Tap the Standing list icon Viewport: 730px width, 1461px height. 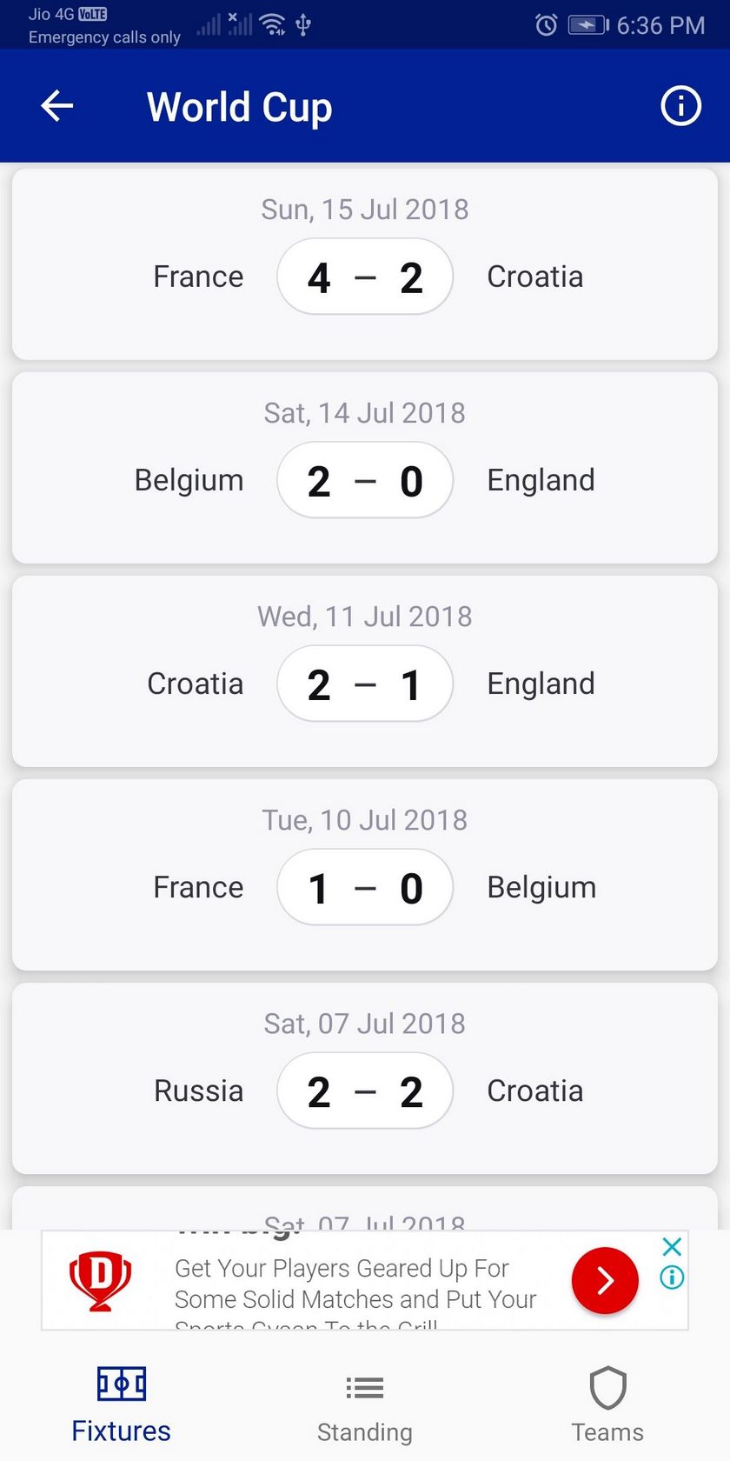(x=365, y=1387)
